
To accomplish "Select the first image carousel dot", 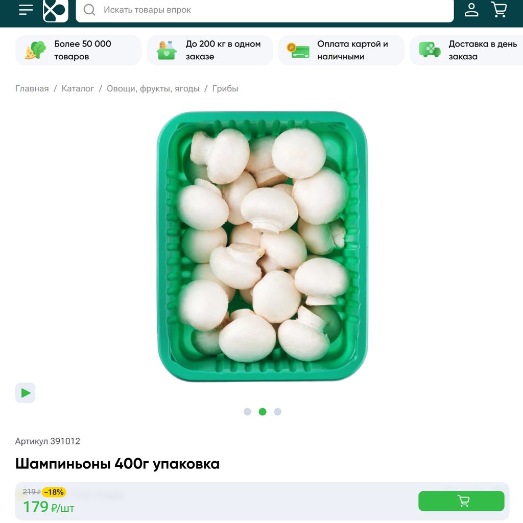I will tap(247, 412).
